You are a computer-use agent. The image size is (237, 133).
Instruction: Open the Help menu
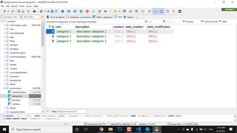click(36, 6)
